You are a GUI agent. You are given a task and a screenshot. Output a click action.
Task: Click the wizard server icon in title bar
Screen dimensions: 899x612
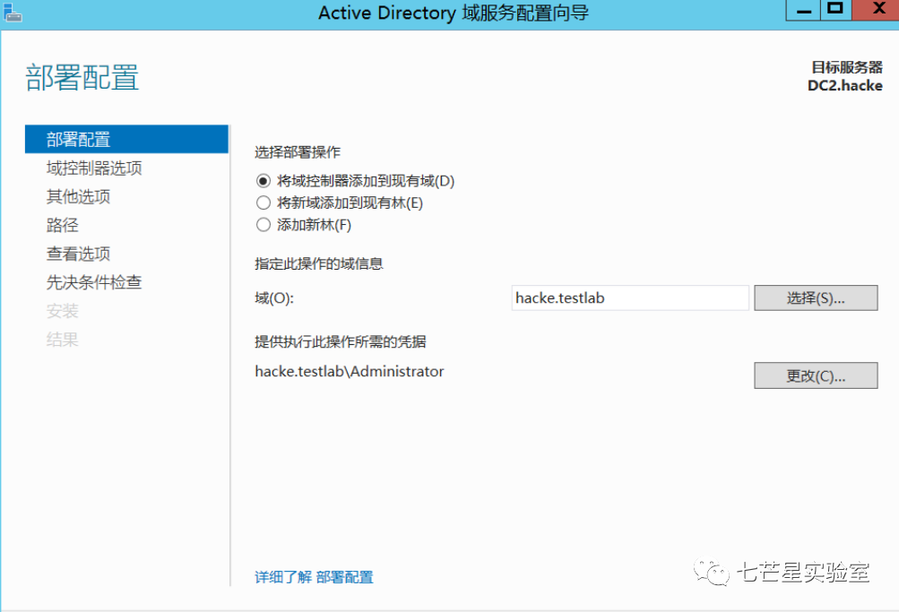pyautogui.click(x=12, y=13)
